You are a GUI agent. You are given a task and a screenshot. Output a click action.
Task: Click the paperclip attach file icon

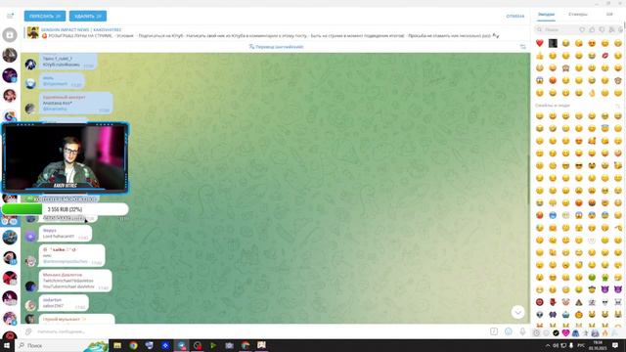pyautogui.click(x=28, y=331)
